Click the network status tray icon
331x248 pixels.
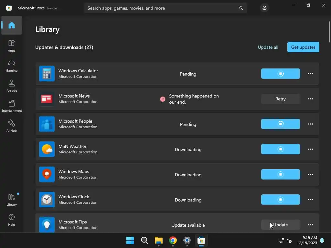[x=281, y=240]
